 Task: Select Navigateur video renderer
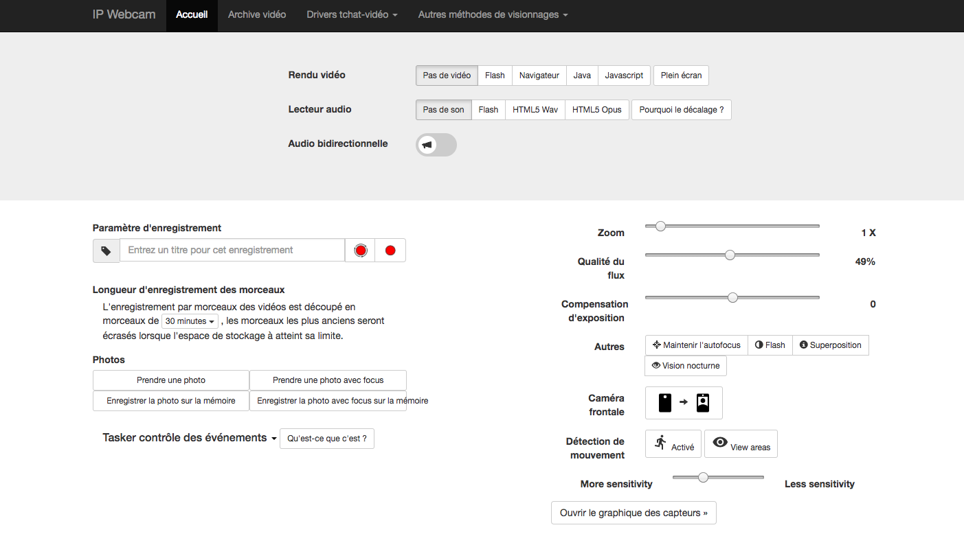[x=539, y=76]
